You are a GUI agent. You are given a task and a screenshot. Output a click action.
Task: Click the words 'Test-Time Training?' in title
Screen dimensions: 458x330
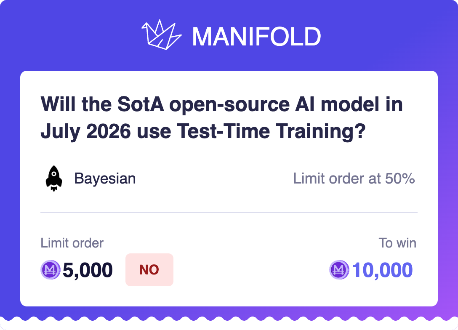tap(272, 131)
